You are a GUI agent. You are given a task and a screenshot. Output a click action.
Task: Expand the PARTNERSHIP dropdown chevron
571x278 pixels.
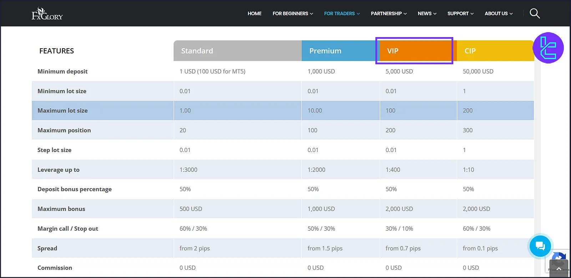pyautogui.click(x=405, y=14)
